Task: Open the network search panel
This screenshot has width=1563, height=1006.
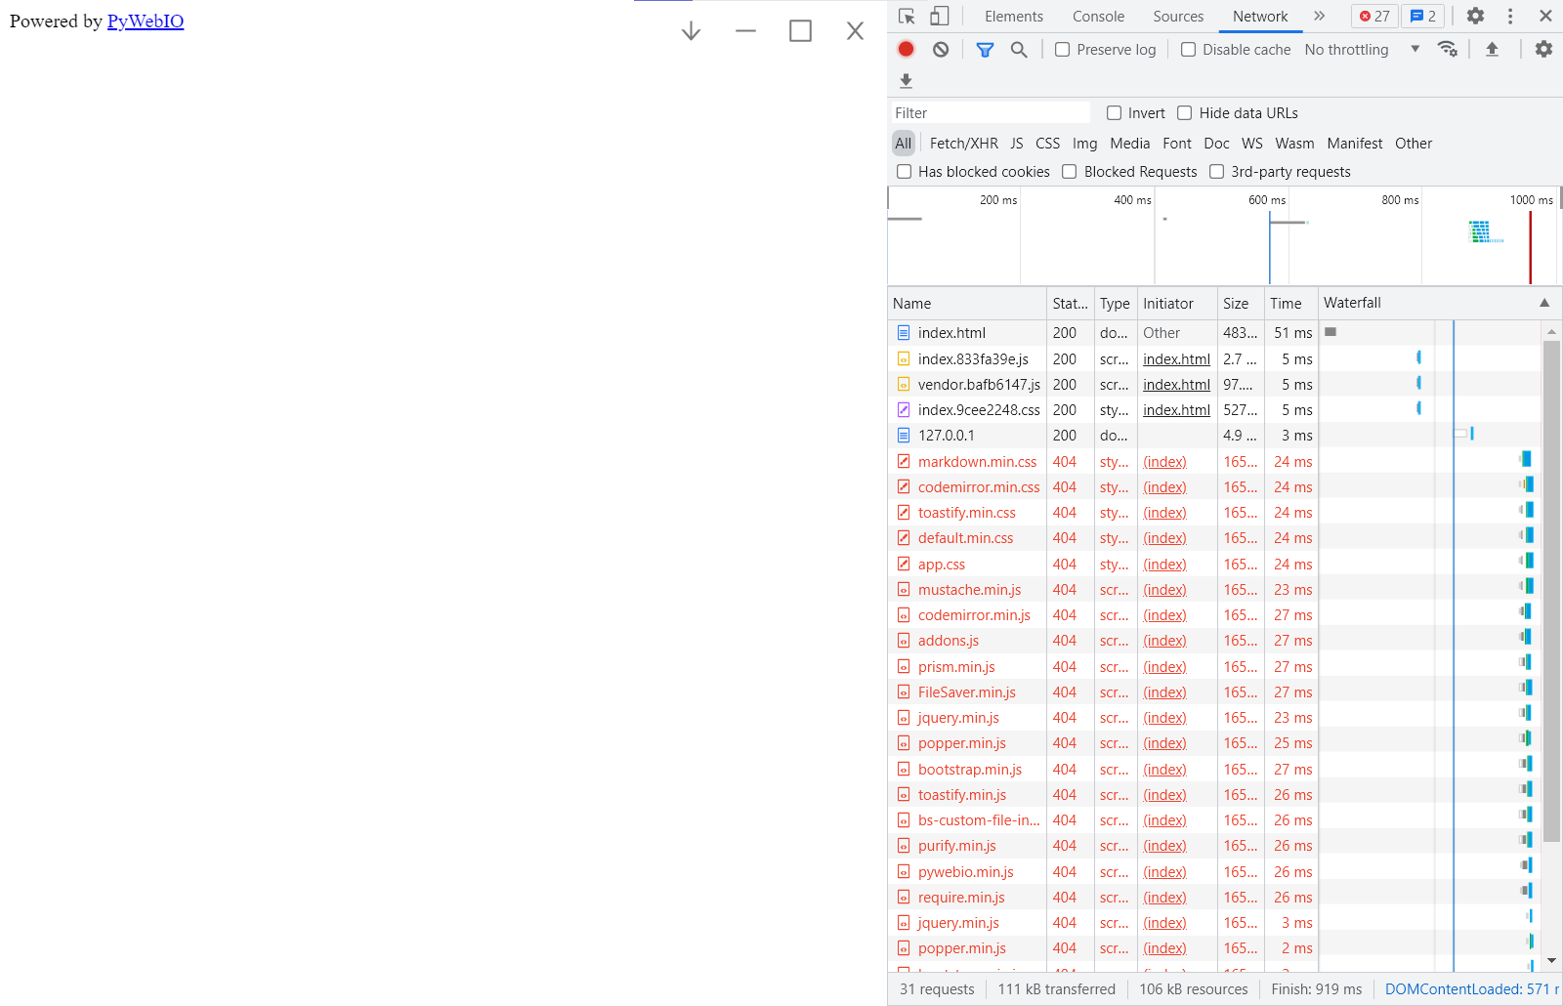Action: [x=1019, y=49]
